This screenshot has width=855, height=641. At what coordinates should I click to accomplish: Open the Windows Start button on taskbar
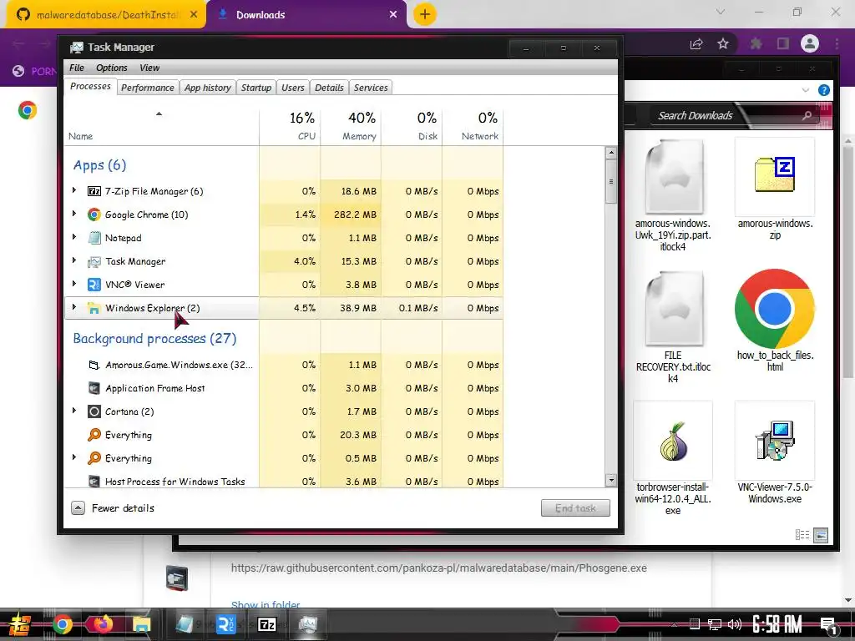pyautogui.click(x=20, y=624)
